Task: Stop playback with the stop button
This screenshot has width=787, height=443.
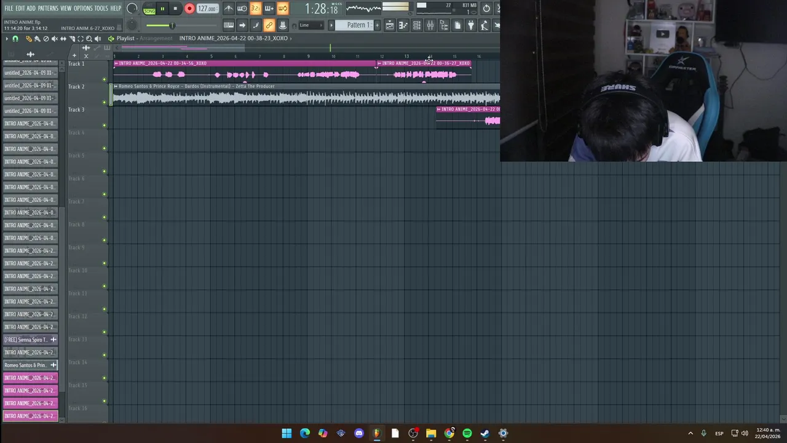Action: (175, 9)
